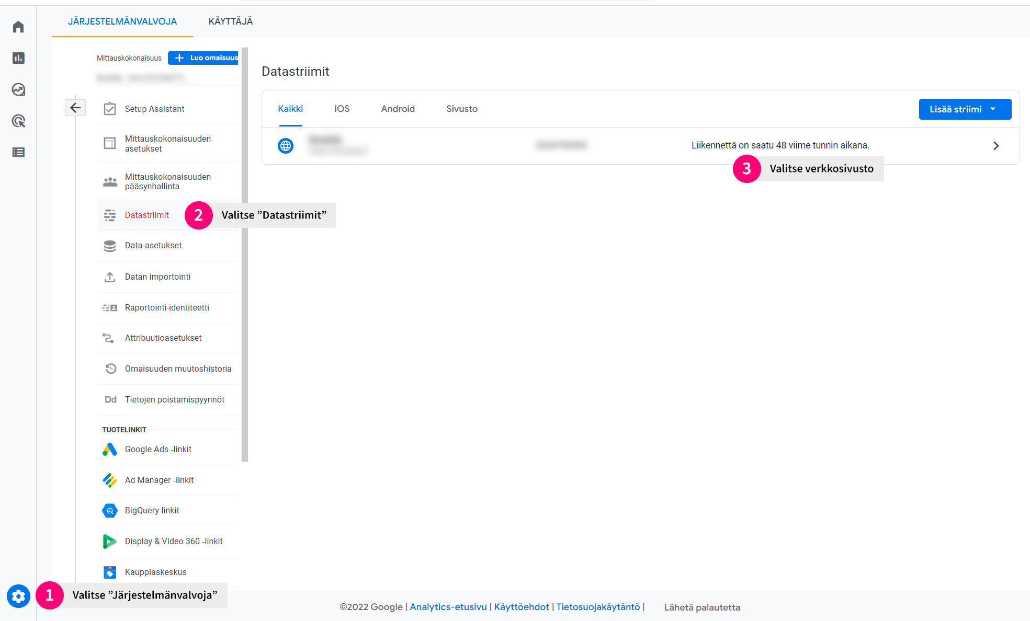Switch to the KÄYTTÄJÄ tab

[x=231, y=21]
